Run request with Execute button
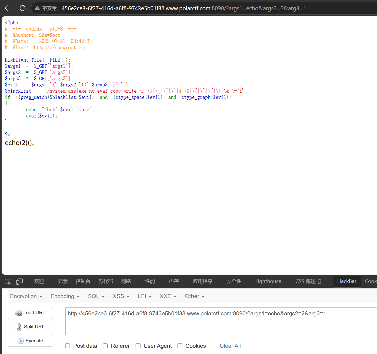Viewport: 377px width, 354px height. [30, 341]
